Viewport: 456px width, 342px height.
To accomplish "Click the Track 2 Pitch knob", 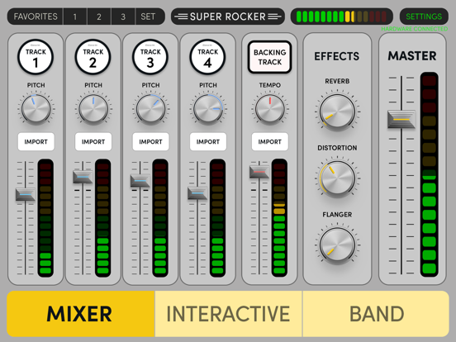I will click(x=93, y=109).
